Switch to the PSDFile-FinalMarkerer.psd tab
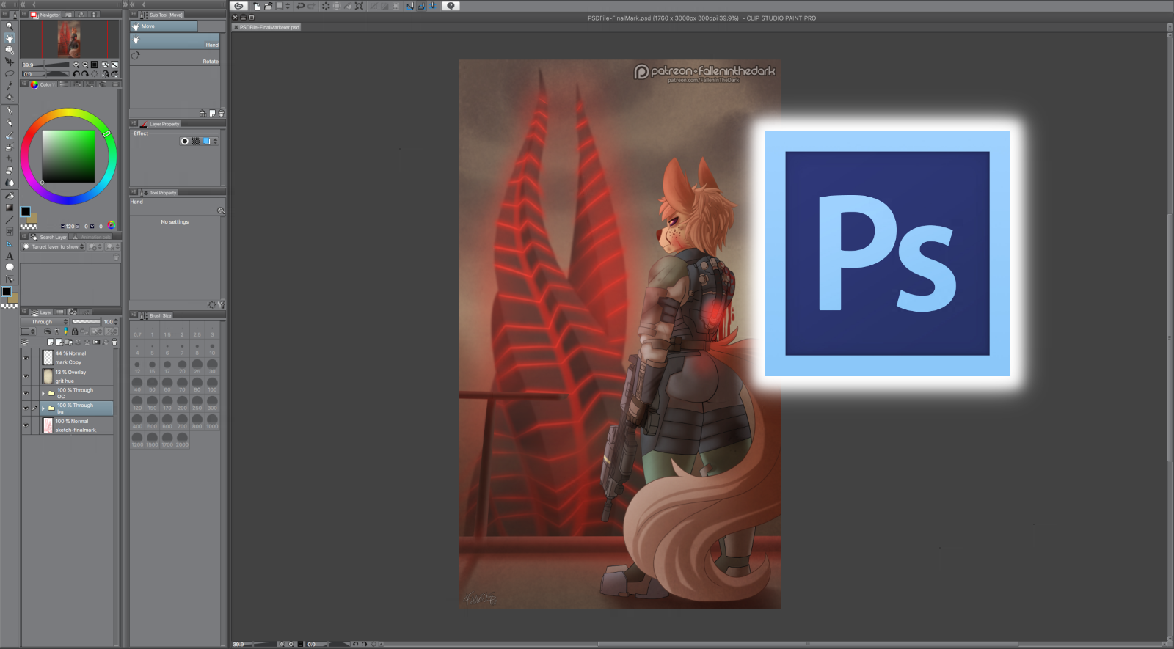Screen dimensions: 1174x649 pos(269,27)
